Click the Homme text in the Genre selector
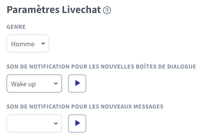This screenshot has width=216, height=137. click(23, 44)
